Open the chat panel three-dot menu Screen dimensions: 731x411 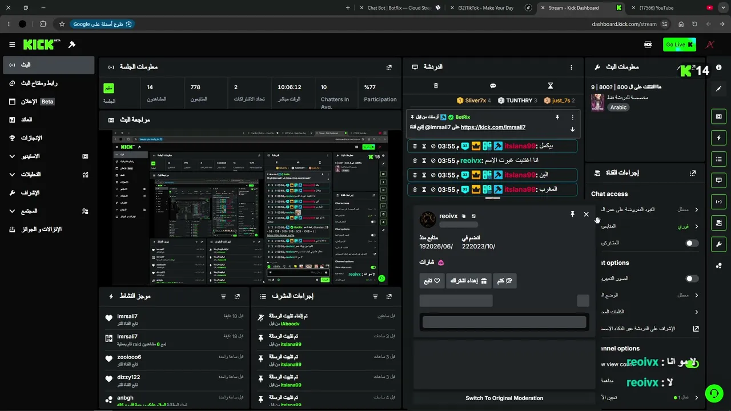pos(571,67)
